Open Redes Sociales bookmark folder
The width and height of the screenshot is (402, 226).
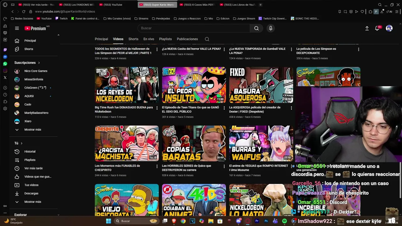[22, 19]
